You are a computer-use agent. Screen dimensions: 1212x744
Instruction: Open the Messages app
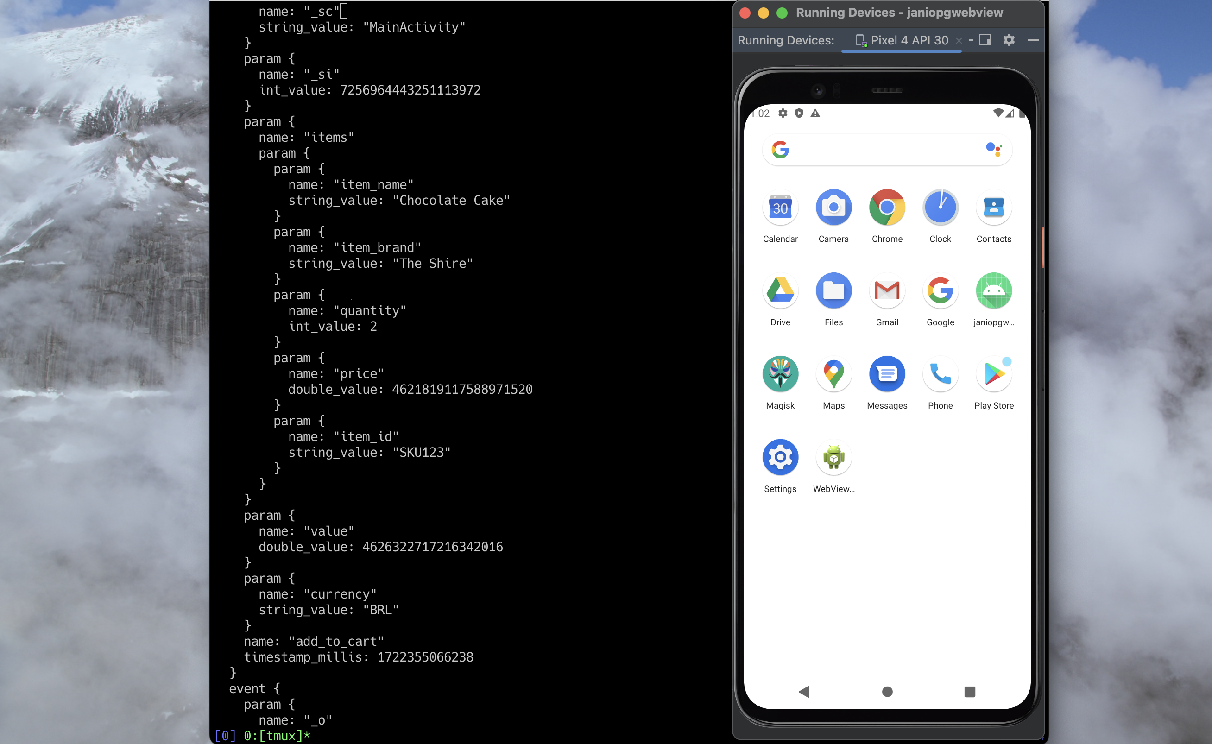887,374
